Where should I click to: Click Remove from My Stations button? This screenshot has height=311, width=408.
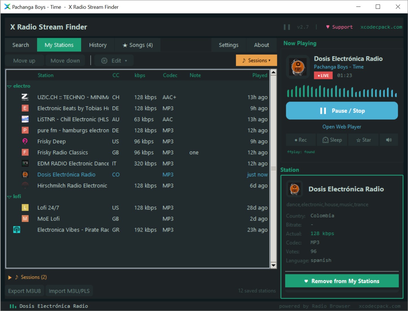[x=342, y=281]
